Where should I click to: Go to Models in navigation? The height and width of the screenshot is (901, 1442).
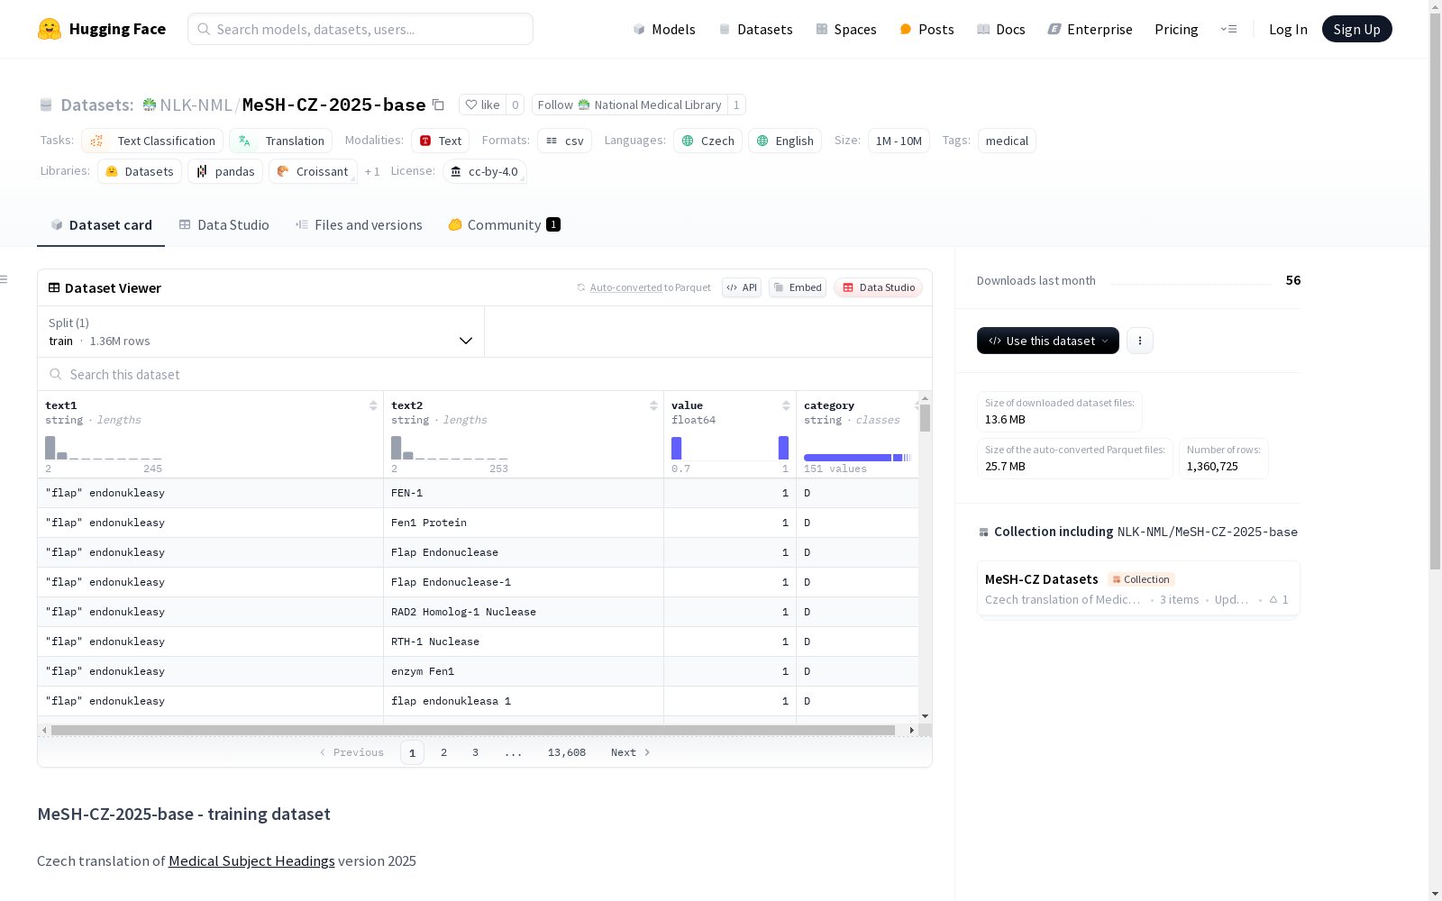pos(664,29)
